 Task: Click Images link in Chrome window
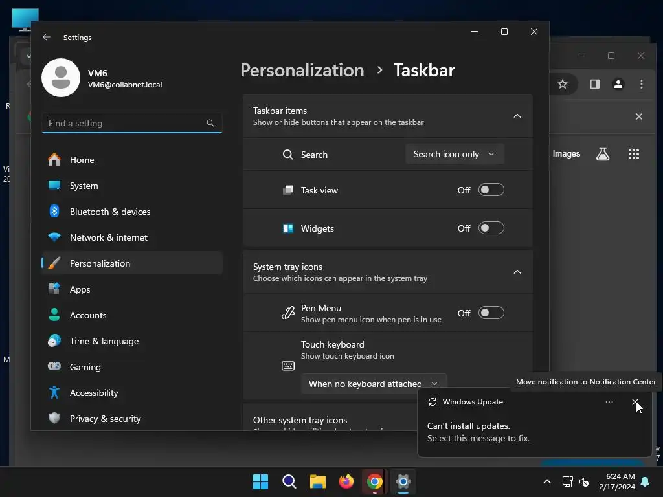coord(566,154)
